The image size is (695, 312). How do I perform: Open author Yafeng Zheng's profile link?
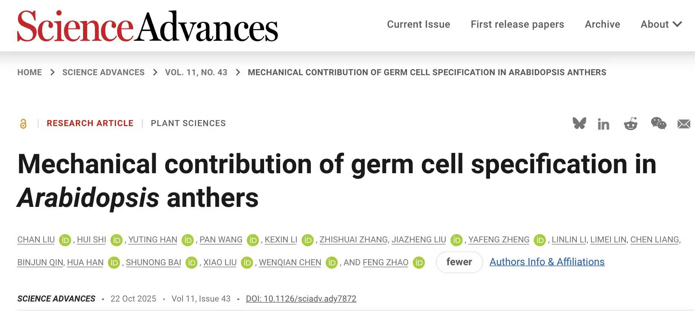coord(499,240)
